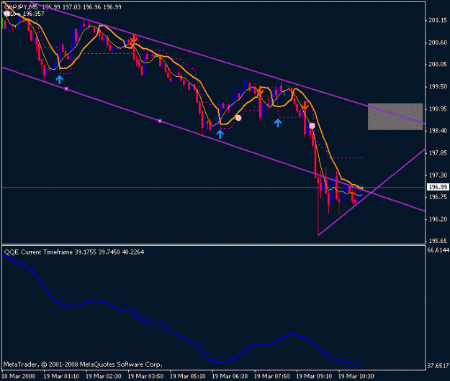Click the 200.05 price axis label
The width and height of the screenshot is (450, 381).
coord(438,64)
